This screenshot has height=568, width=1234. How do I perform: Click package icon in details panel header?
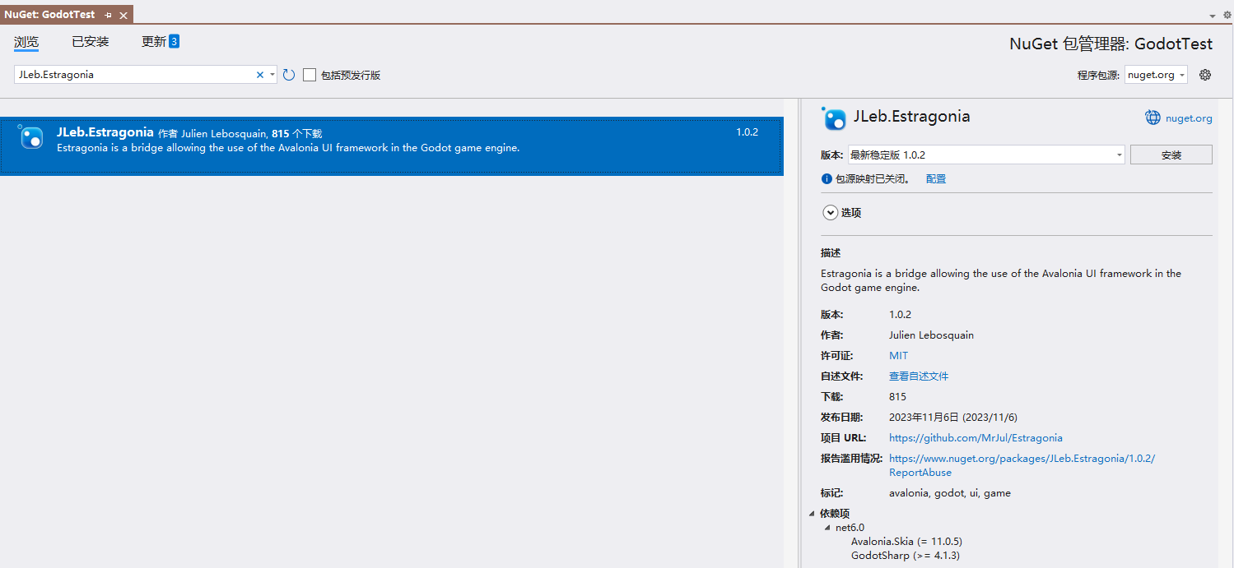point(834,118)
